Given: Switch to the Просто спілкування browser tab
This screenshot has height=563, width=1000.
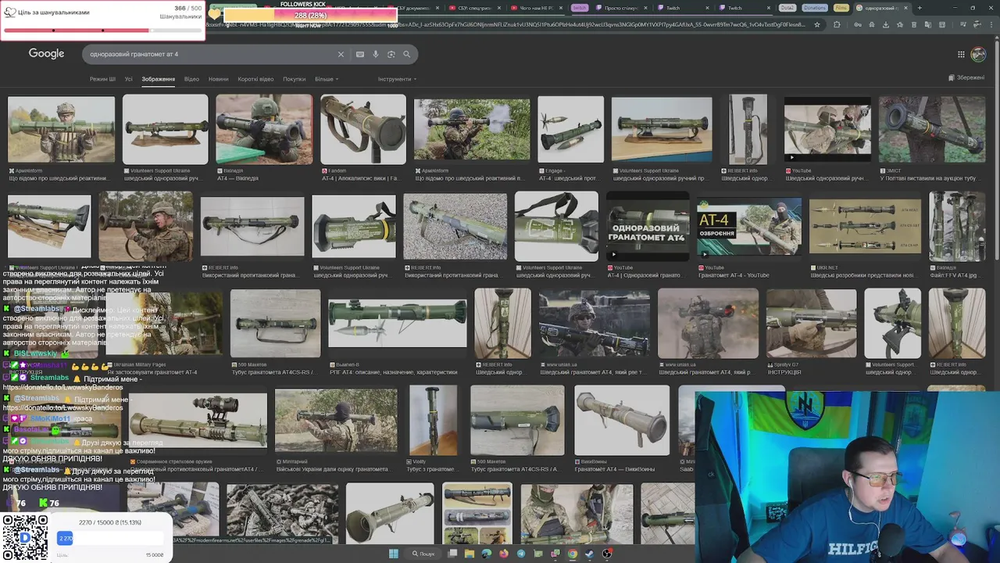Looking at the screenshot, I should 621,8.
